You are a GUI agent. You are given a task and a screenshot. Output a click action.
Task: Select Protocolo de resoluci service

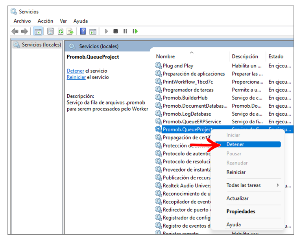point(183,161)
